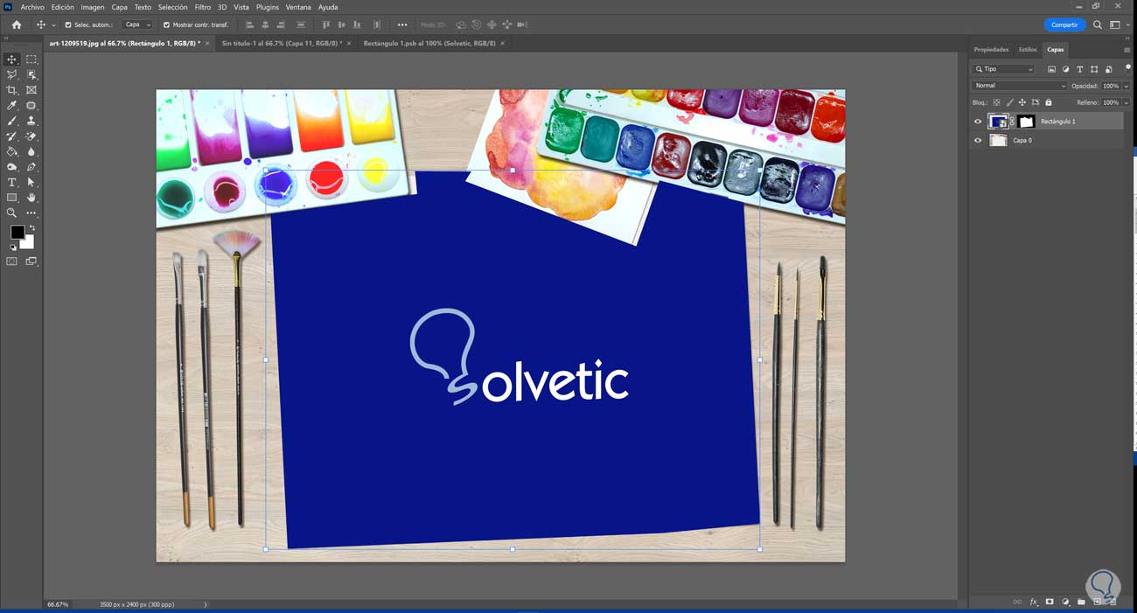Switch to the Sin título-1 document tab
This screenshot has height=613, width=1137.
282,43
